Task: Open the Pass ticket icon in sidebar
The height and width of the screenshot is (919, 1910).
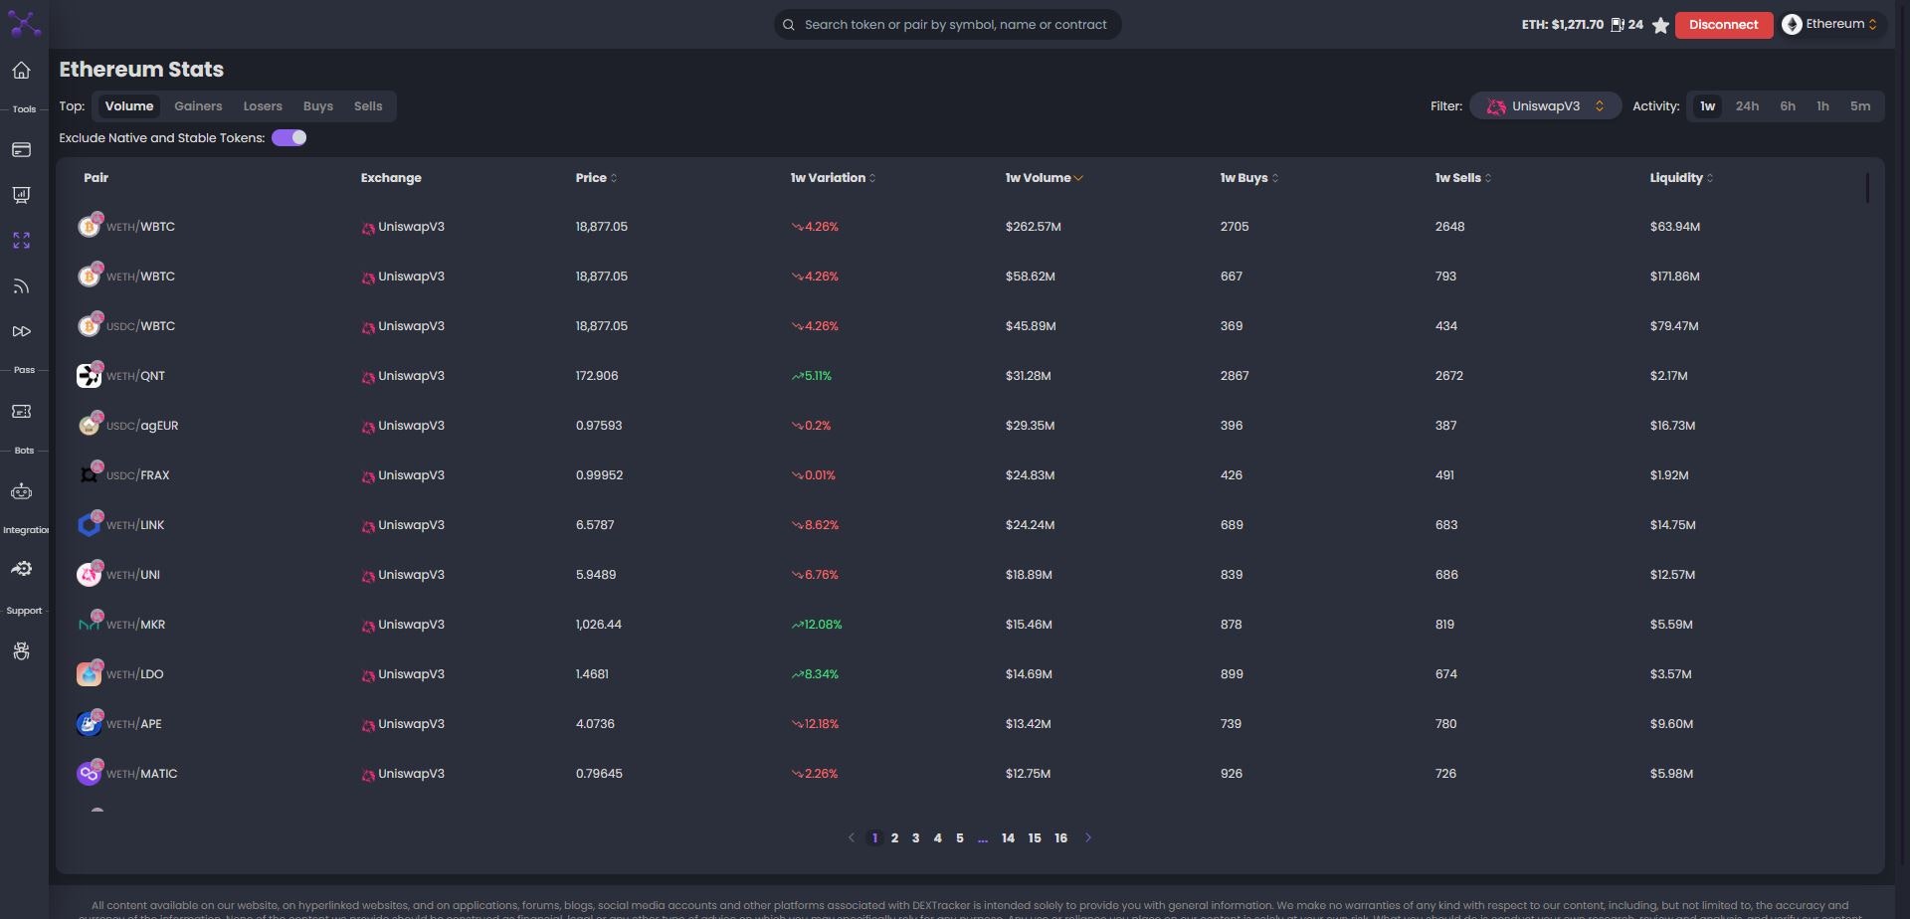Action: (21, 411)
